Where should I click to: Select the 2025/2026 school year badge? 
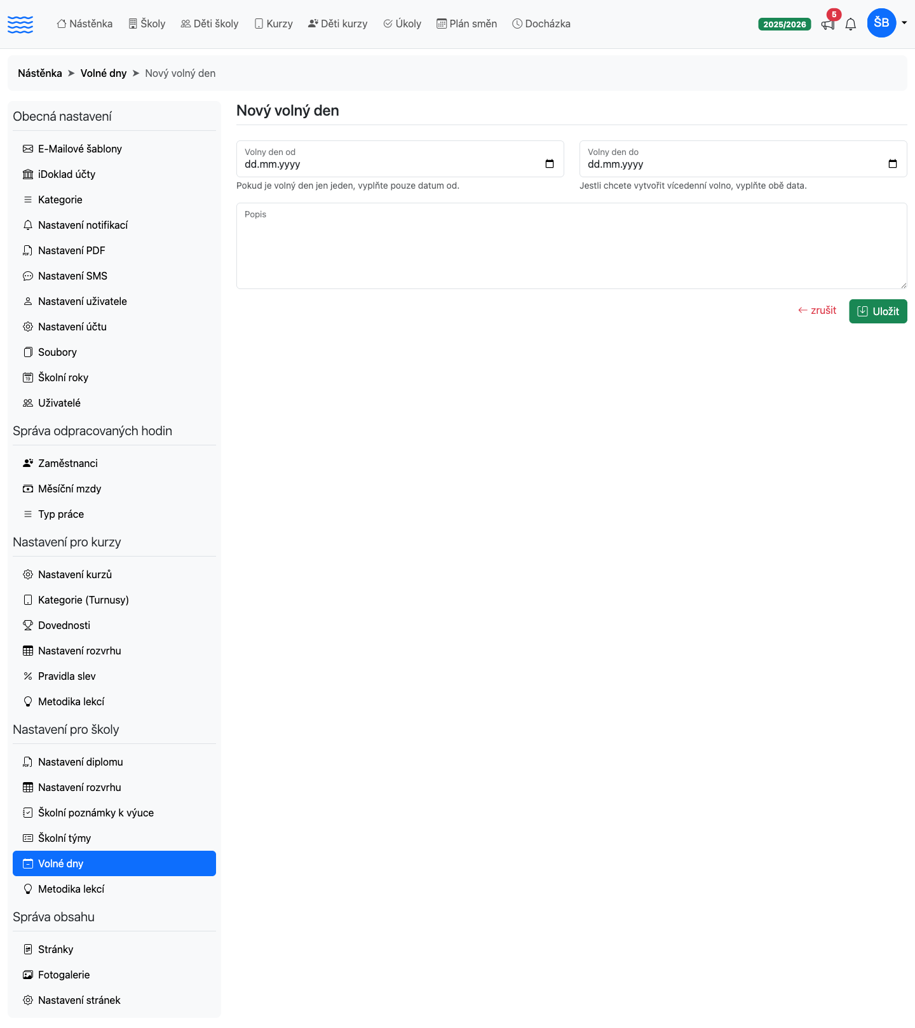pos(785,24)
